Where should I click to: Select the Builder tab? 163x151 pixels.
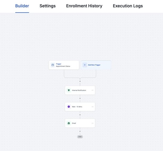(x=22, y=6)
